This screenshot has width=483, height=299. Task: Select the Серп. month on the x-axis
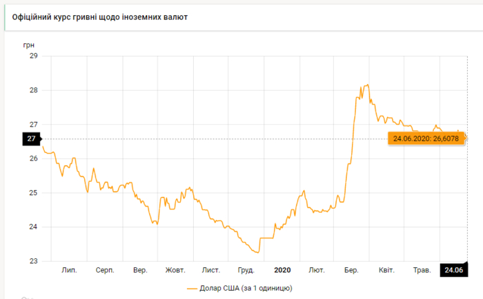105,270
